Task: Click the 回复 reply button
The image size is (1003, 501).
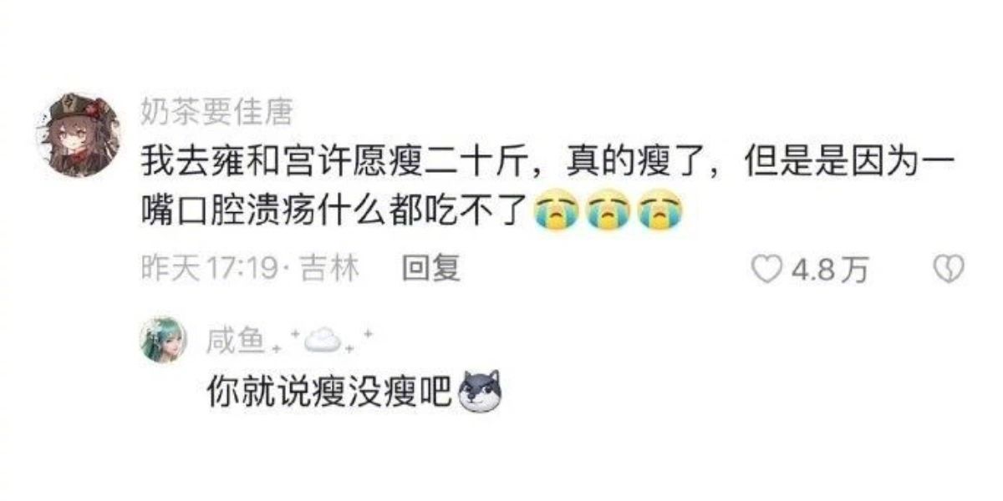Action: tap(431, 269)
